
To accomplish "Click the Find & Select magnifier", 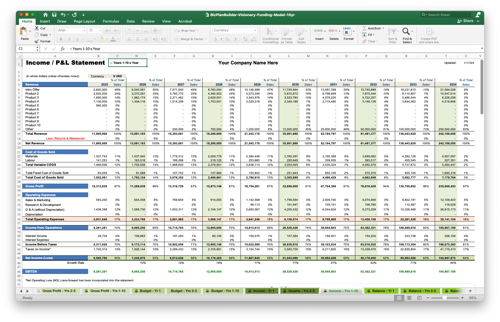I will click(406, 31).
